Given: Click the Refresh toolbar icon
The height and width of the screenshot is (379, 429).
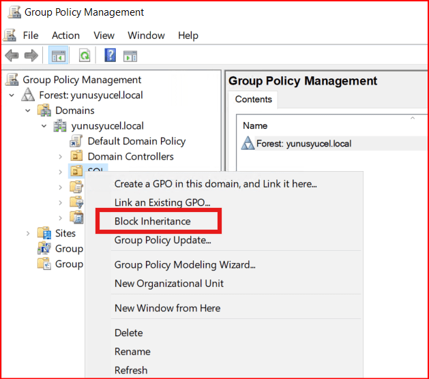Looking at the screenshot, I should click(x=84, y=56).
